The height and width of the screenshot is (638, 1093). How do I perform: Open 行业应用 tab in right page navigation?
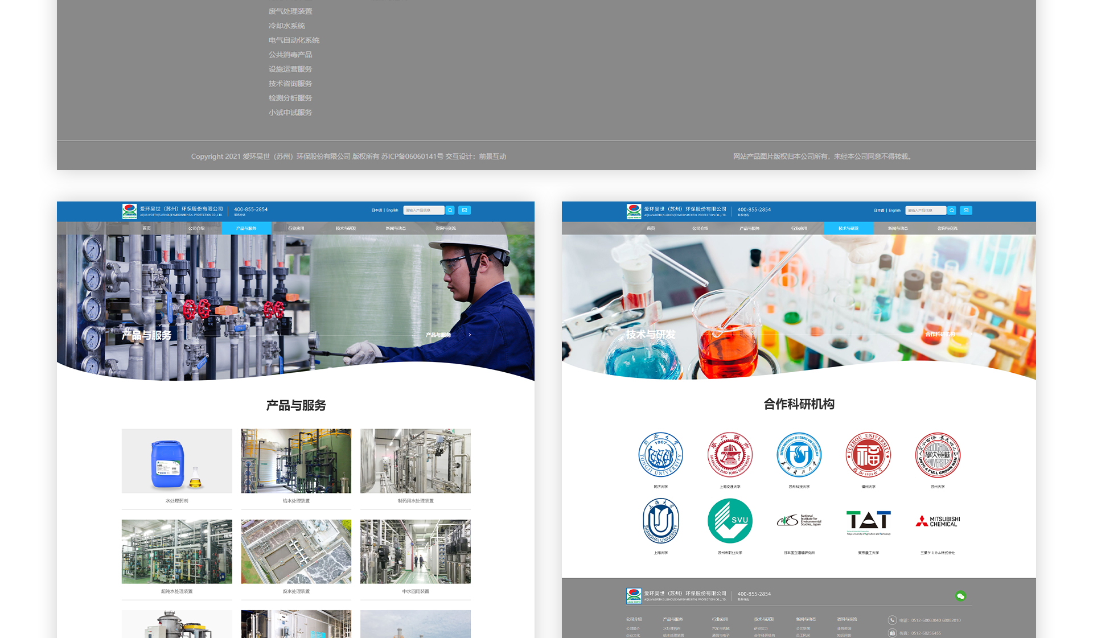point(799,228)
